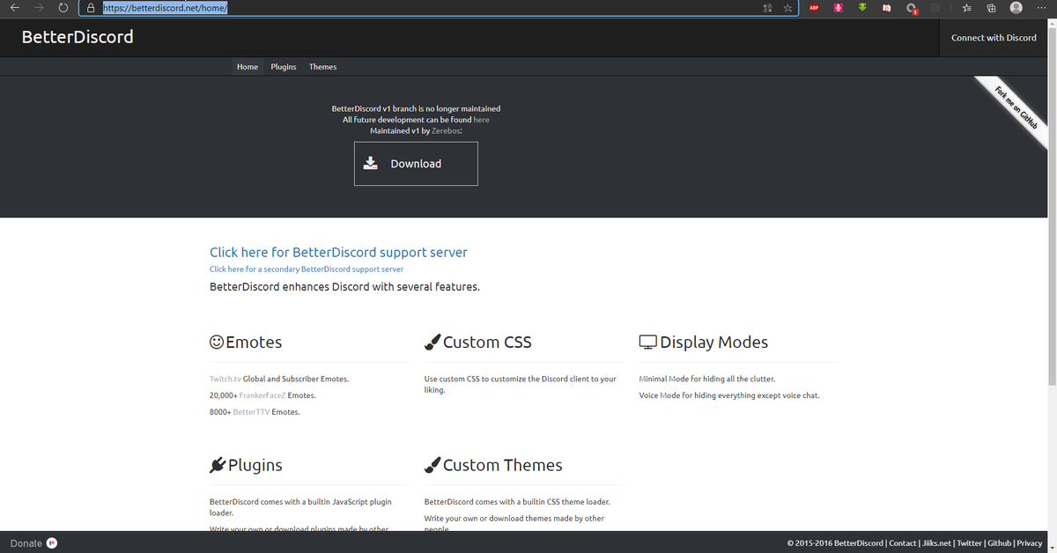Click the greyed-out database stack extension icon
This screenshot has width=1057, height=553.
click(935, 8)
